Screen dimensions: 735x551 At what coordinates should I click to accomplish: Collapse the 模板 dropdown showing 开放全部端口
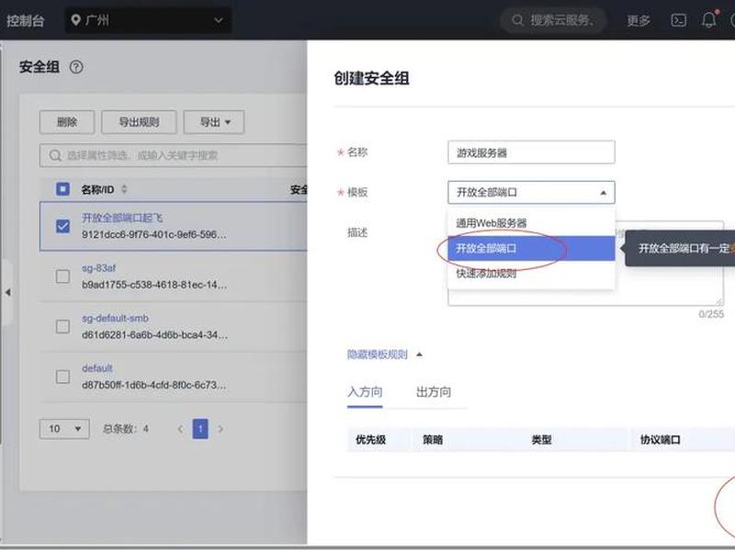pyautogui.click(x=531, y=193)
